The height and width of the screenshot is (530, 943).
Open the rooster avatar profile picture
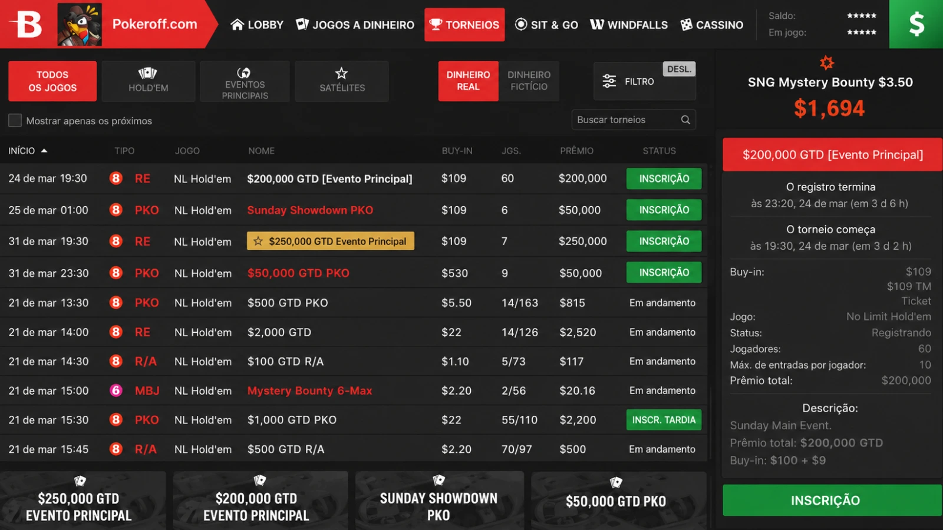pyautogui.click(x=80, y=24)
